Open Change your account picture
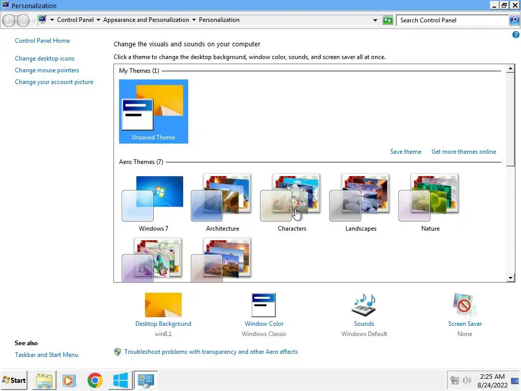This screenshot has width=521, height=391. [54, 82]
